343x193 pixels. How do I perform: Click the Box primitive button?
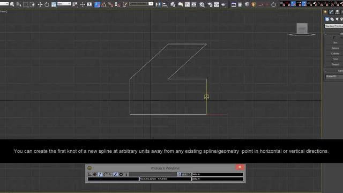pyautogui.click(x=335, y=43)
